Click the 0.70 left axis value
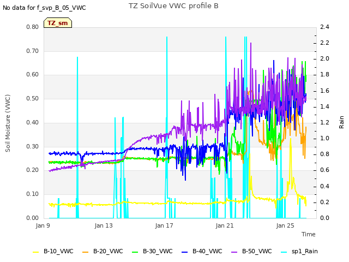 click(x=33, y=51)
